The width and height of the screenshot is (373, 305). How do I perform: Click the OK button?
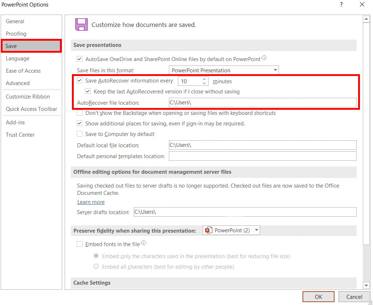(x=318, y=297)
